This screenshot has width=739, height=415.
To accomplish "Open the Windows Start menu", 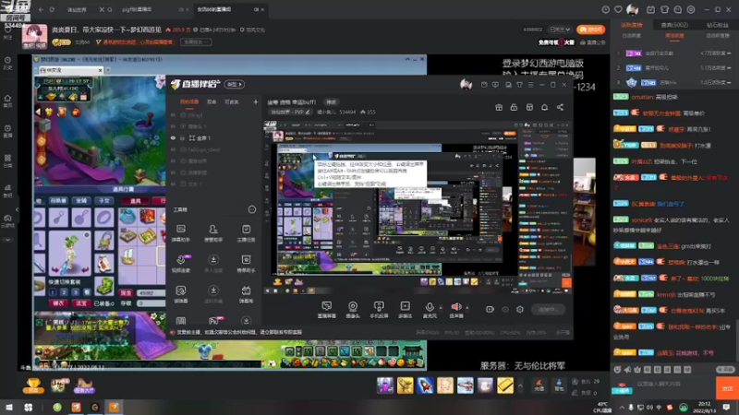I will pos(9,407).
